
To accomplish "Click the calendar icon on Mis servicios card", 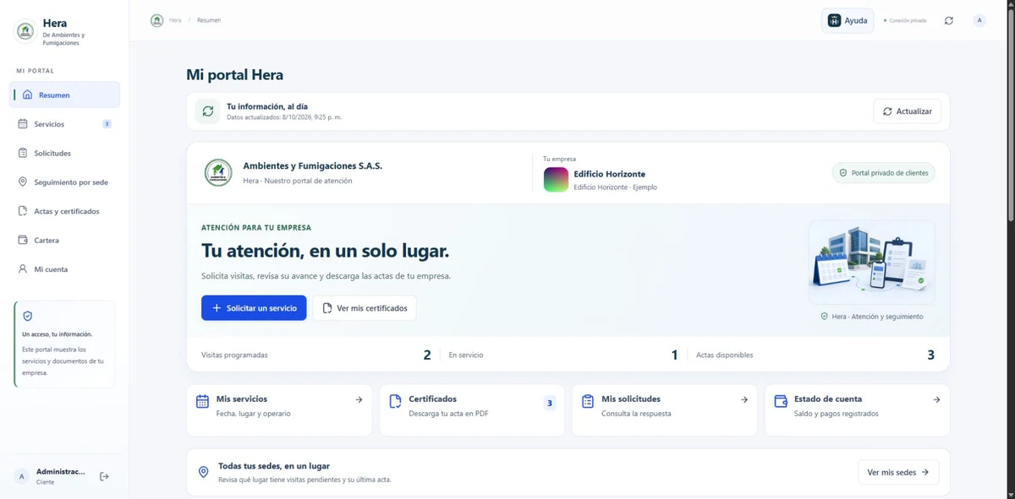I will 202,401.
